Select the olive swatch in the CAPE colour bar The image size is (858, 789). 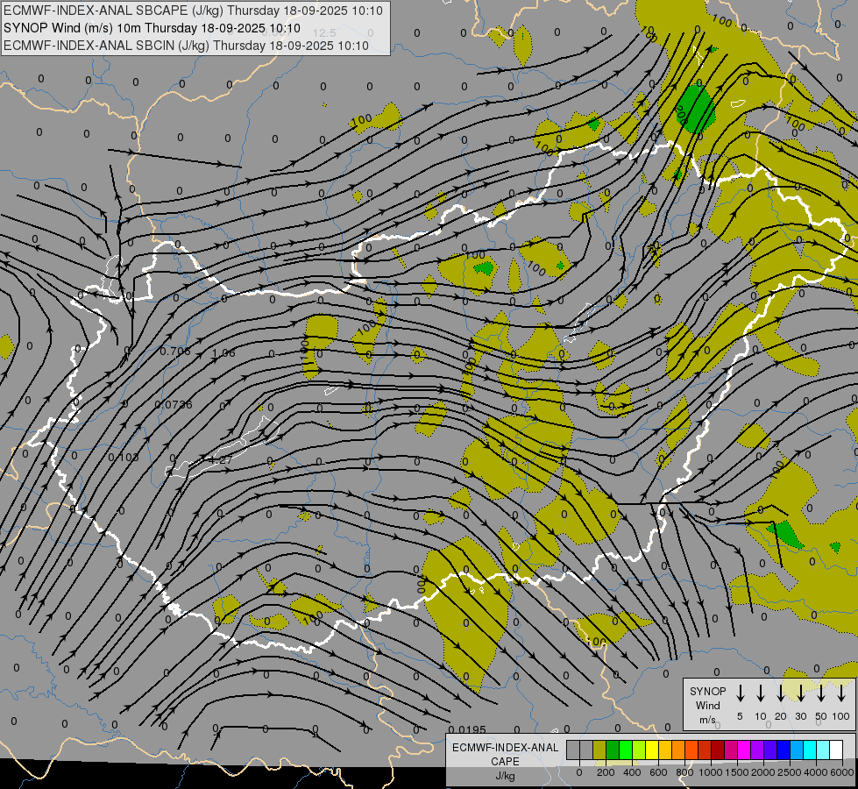tap(599, 750)
